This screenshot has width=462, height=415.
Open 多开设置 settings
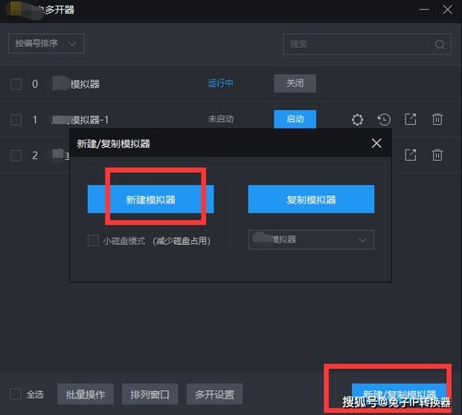point(214,394)
